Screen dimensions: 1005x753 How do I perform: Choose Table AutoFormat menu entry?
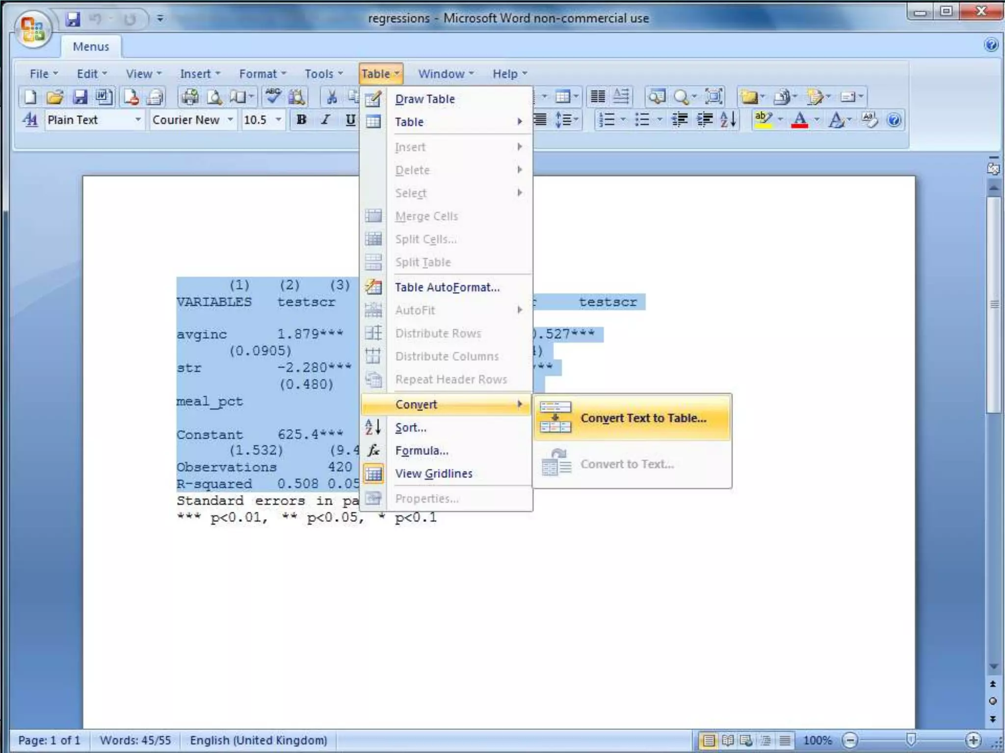[x=447, y=287]
